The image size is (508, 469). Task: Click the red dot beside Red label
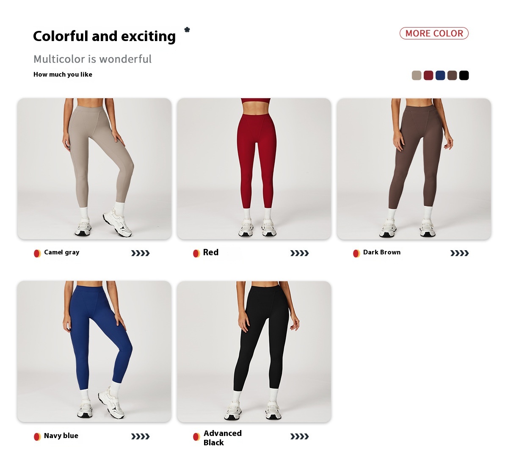point(196,253)
